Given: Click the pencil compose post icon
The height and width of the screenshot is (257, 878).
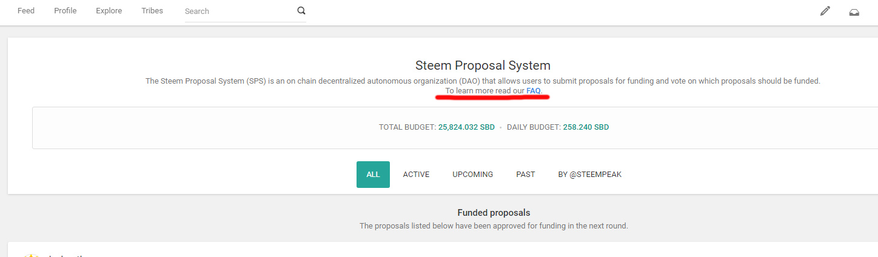Looking at the screenshot, I should [825, 11].
